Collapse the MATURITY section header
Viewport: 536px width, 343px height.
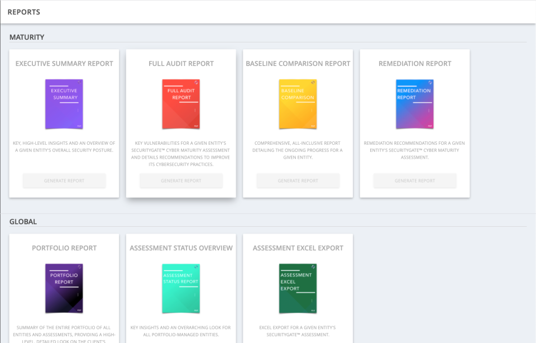[x=23, y=37]
